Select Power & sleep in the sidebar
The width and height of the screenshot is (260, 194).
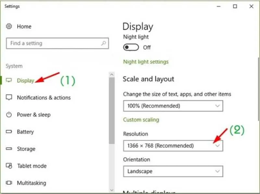click(x=33, y=115)
